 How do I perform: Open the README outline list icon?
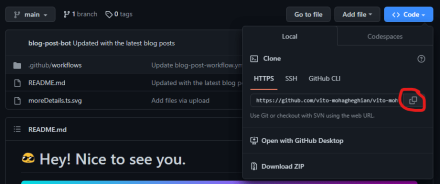[x=17, y=129]
